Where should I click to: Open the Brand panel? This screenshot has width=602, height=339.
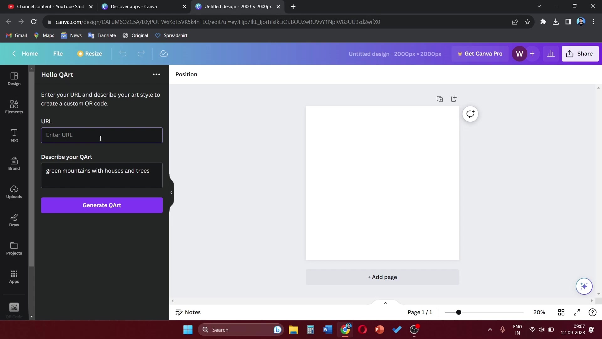pos(14,164)
